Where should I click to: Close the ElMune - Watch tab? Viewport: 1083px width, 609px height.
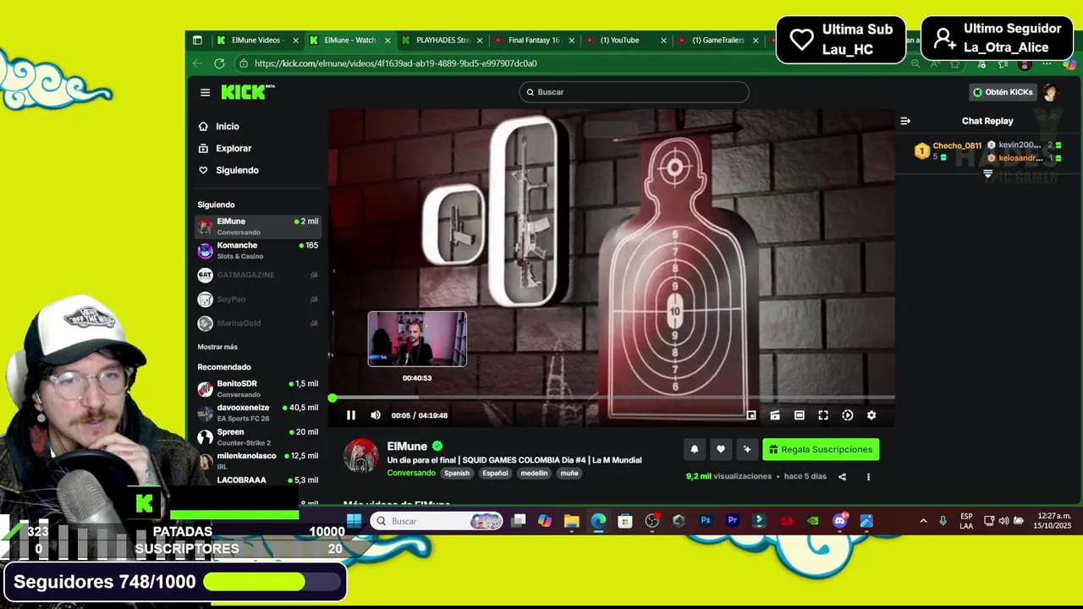388,40
